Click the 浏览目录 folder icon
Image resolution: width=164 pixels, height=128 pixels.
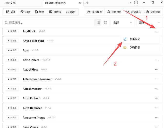[125, 48]
